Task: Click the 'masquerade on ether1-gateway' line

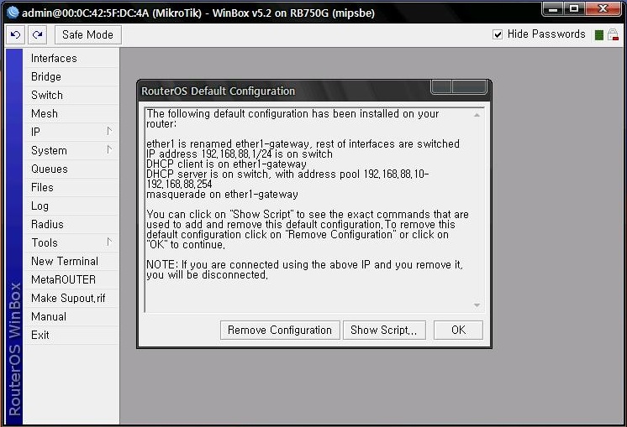Action: [223, 195]
